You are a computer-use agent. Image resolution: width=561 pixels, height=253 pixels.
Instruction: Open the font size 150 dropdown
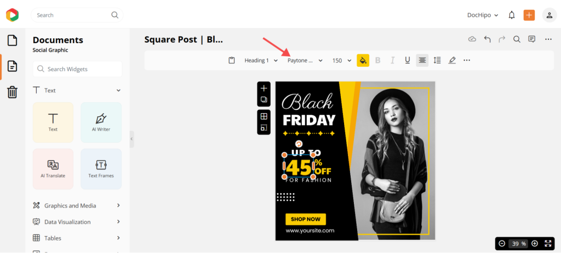click(x=342, y=60)
